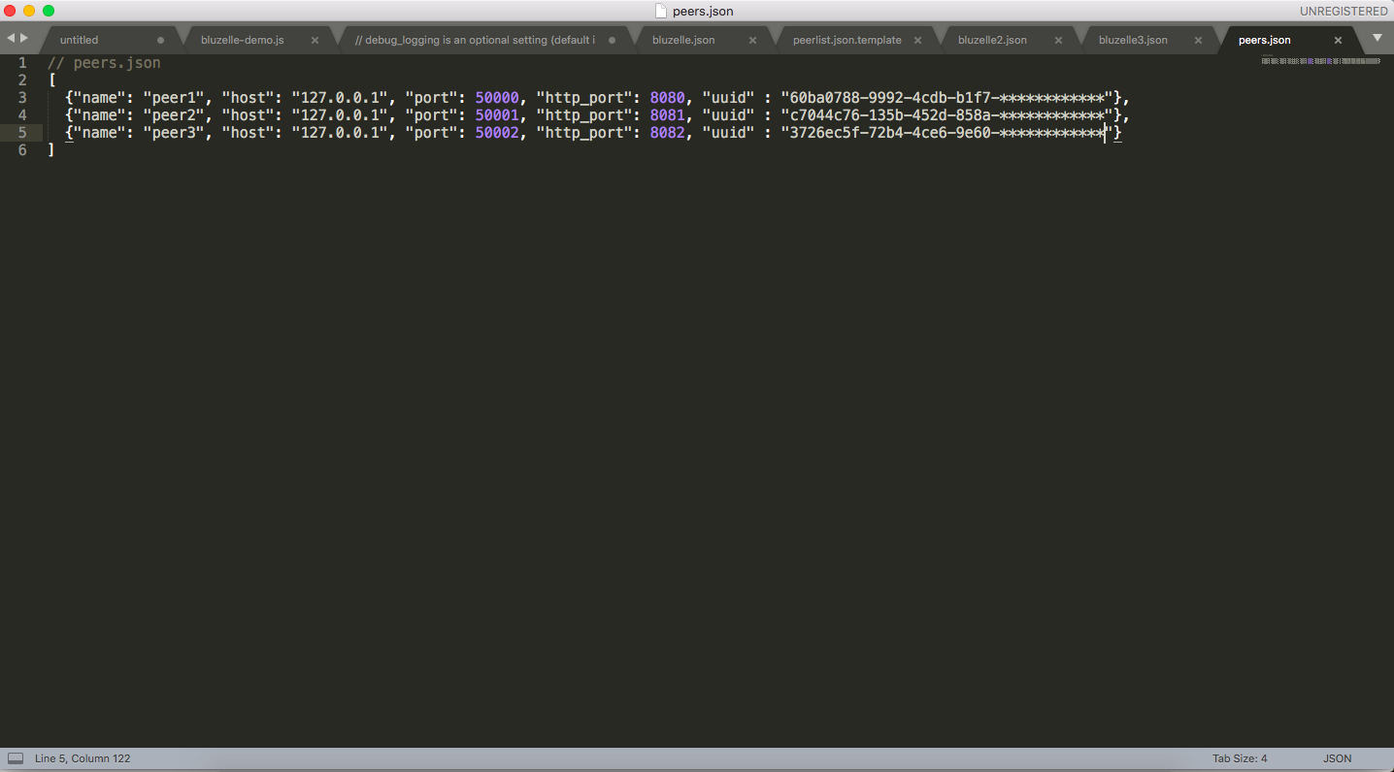This screenshot has width=1394, height=772.
Task: Click the port value 50002
Action: click(x=497, y=133)
